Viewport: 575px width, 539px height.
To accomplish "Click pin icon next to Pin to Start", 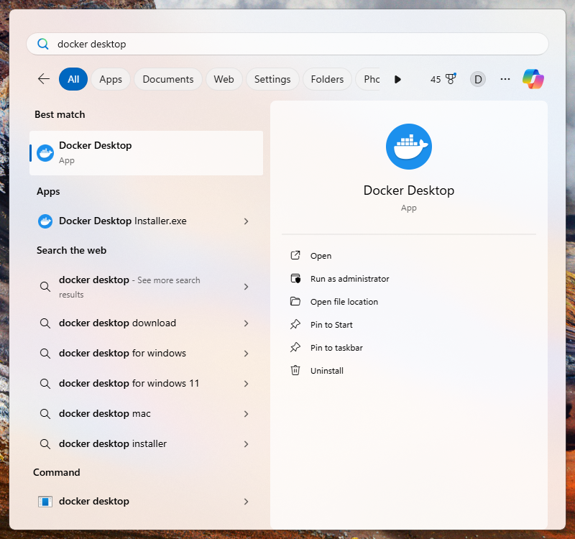I will (x=295, y=325).
